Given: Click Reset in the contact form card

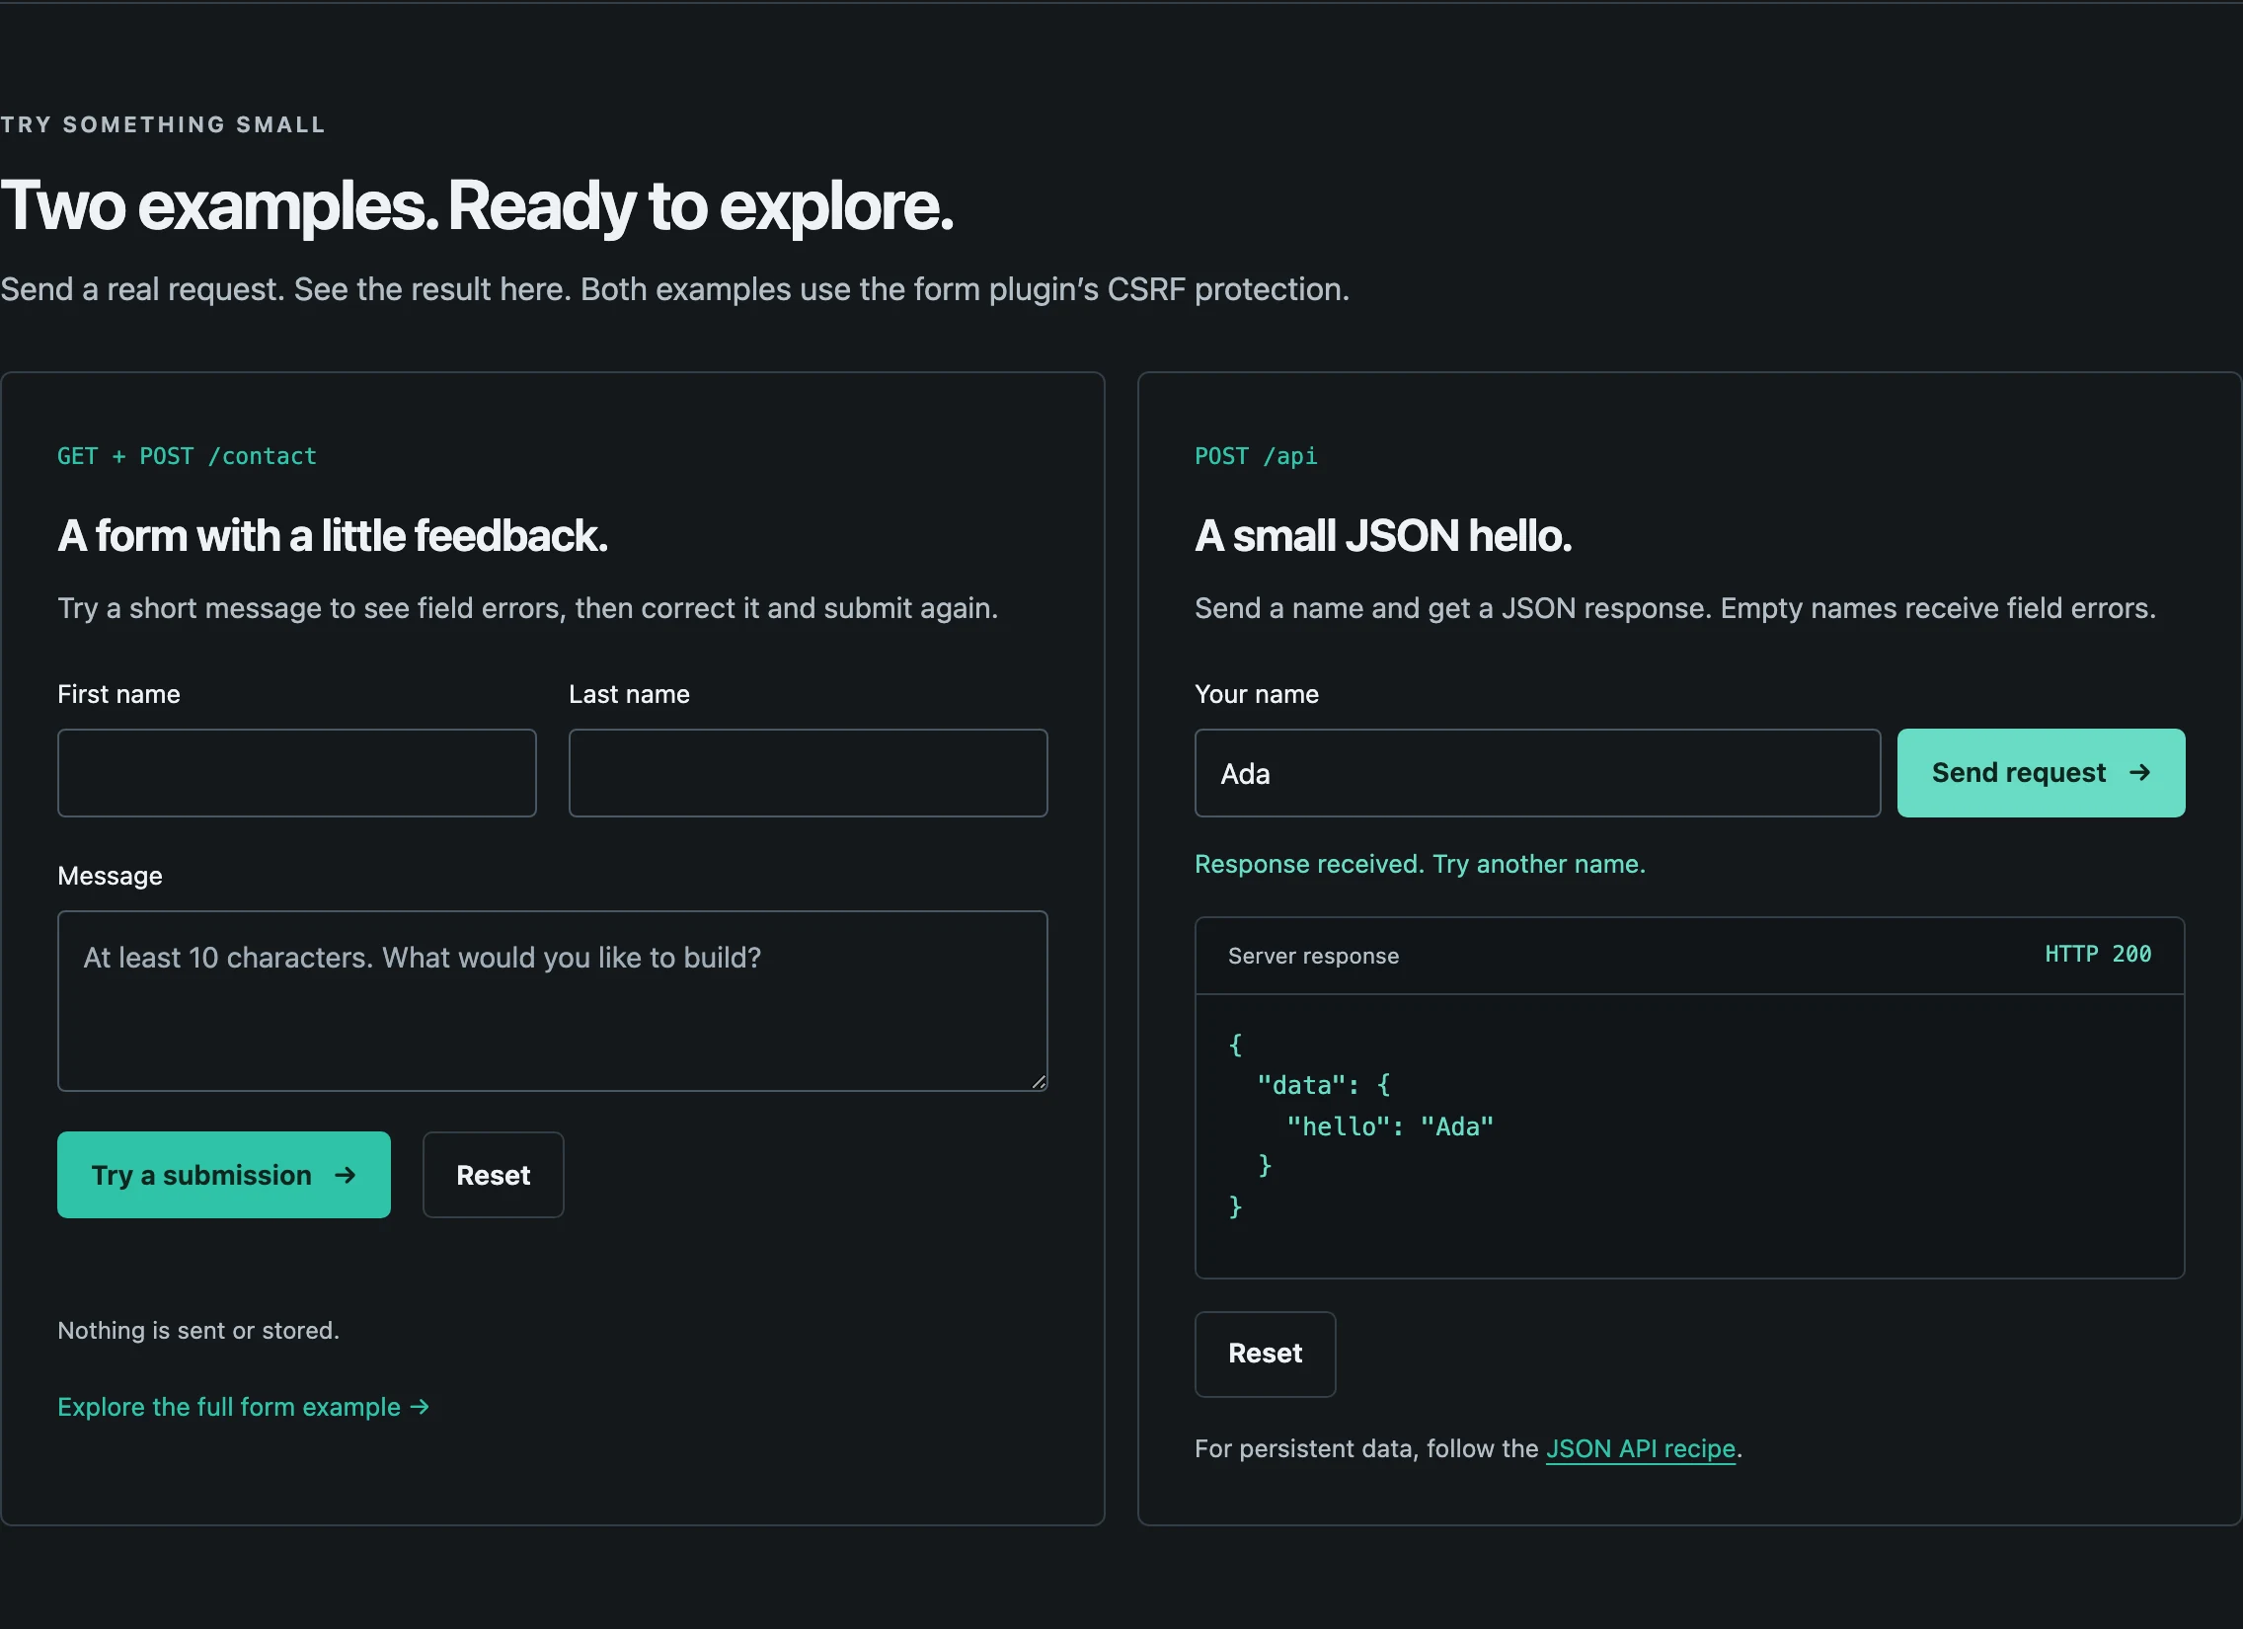Looking at the screenshot, I should 494,1175.
